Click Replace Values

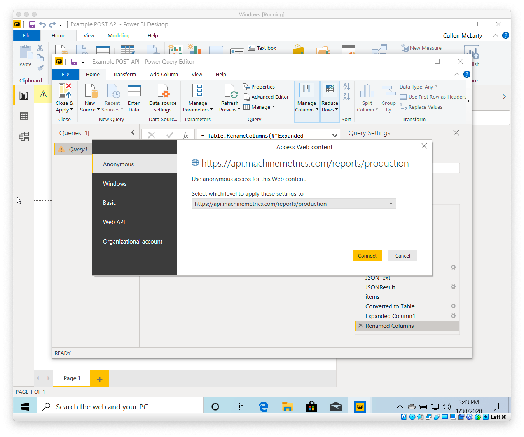tap(421, 107)
